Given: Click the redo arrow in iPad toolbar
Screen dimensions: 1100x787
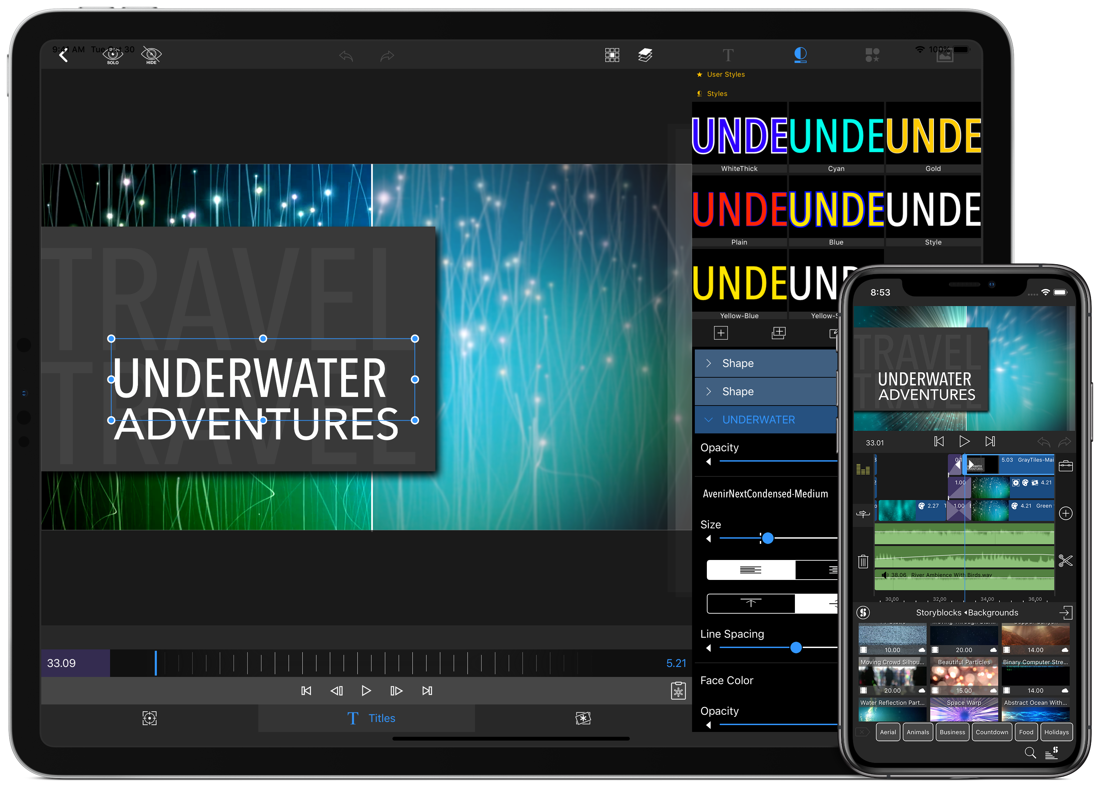Looking at the screenshot, I should coord(387,56).
